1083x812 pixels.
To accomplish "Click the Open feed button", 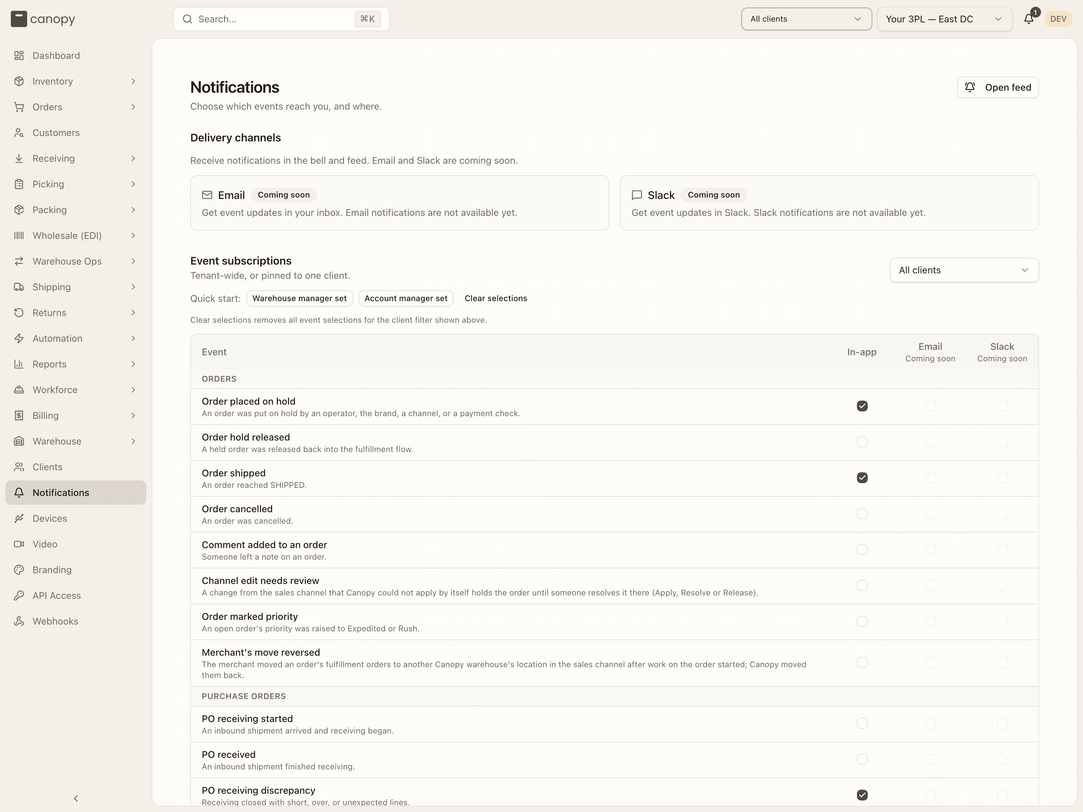I will 998,87.
